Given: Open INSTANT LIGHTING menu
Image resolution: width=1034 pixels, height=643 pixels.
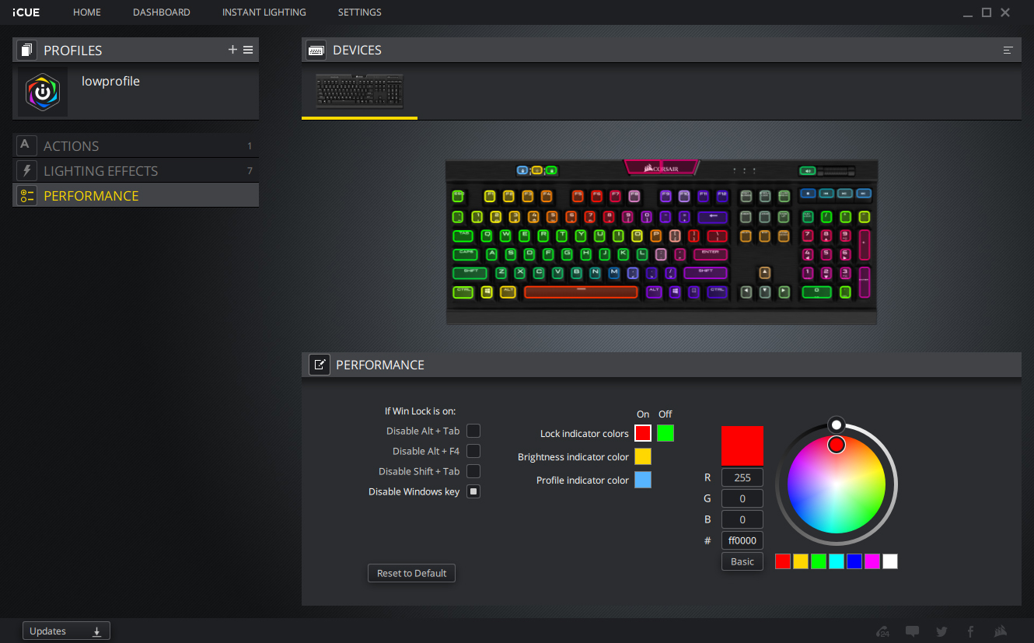Looking at the screenshot, I should click(264, 12).
